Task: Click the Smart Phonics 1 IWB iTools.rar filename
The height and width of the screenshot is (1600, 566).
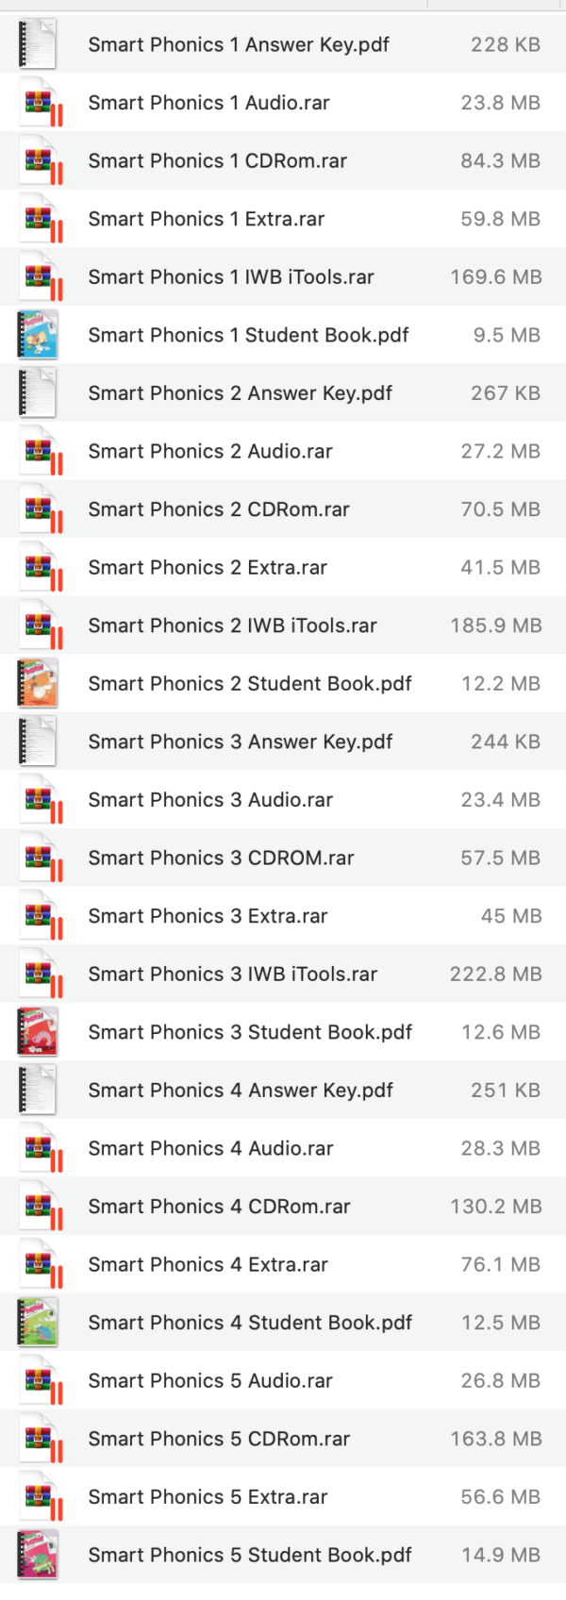Action: (231, 276)
